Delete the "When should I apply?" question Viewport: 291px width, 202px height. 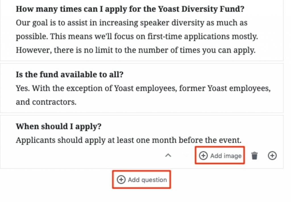point(254,156)
